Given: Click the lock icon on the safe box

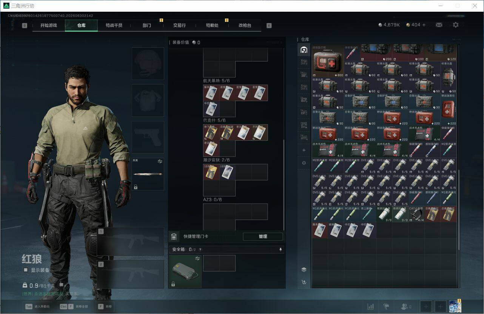Looking at the screenshot, I should pos(173,284).
